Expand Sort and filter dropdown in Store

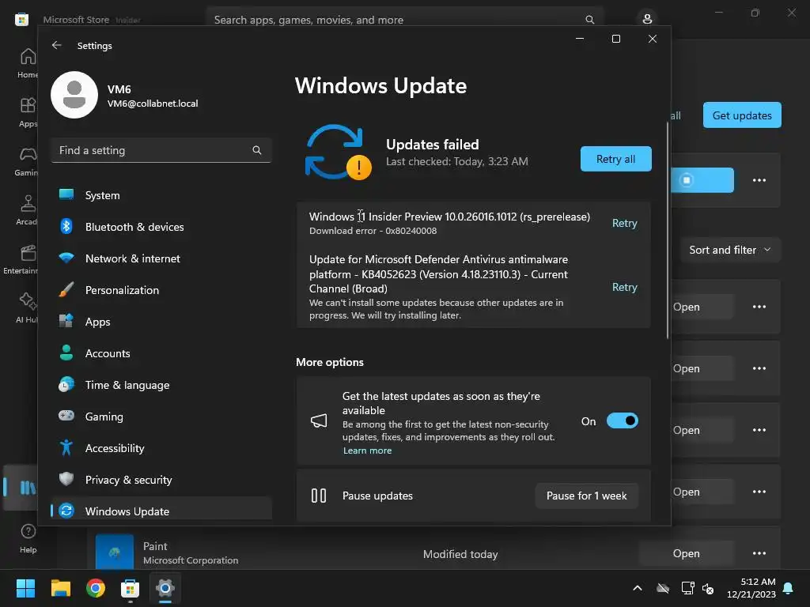click(729, 250)
